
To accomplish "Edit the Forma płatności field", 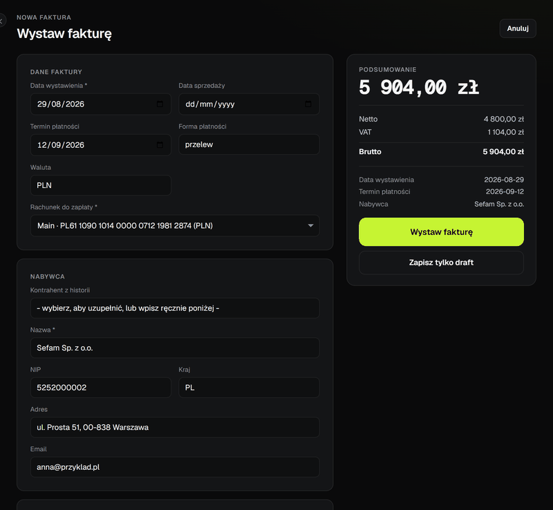I will (x=249, y=144).
